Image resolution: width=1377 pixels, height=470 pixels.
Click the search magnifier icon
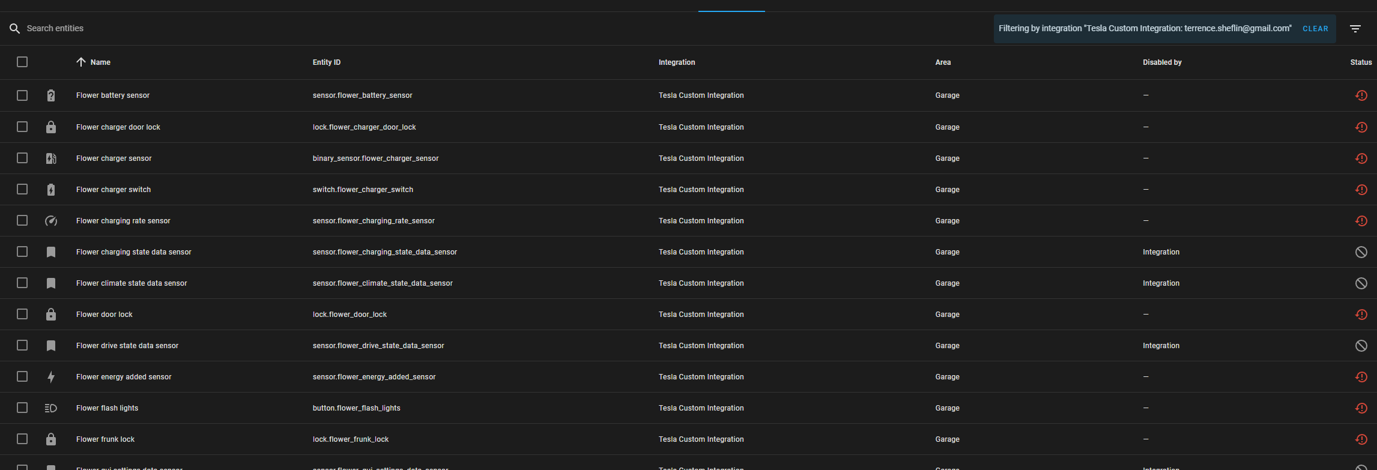(x=15, y=28)
